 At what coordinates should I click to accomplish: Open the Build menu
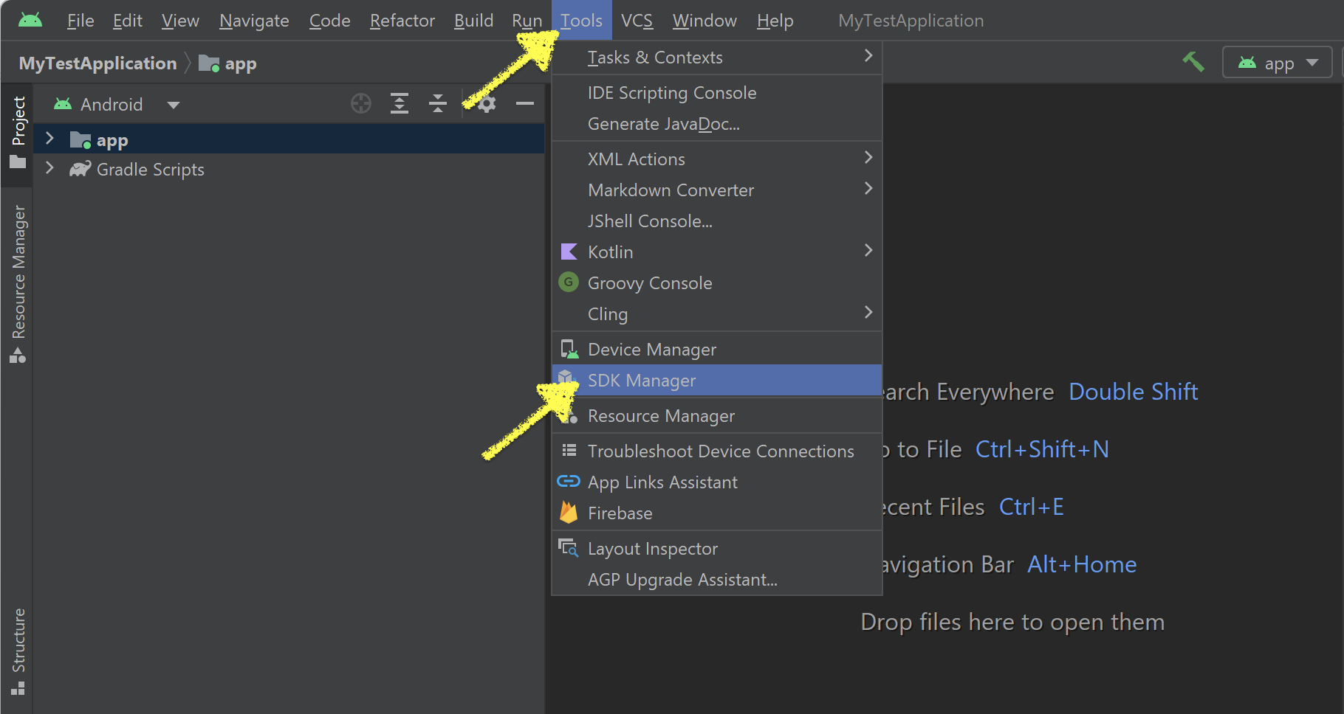tap(473, 21)
